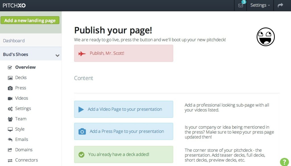The width and height of the screenshot is (291, 166).
Task: Click the video camera icon beside Videos
Action: 10,98
